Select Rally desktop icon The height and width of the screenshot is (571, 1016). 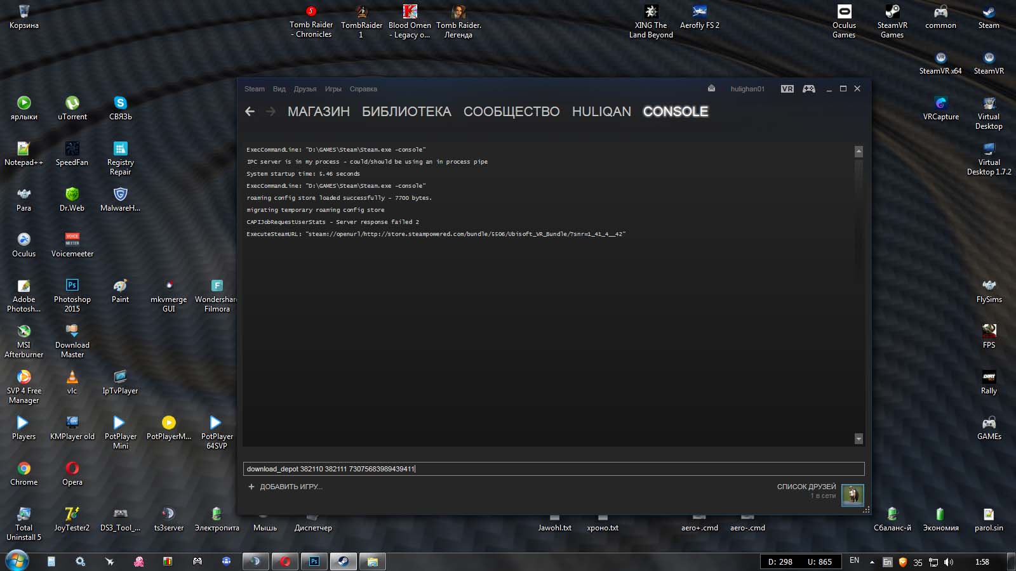click(x=989, y=382)
